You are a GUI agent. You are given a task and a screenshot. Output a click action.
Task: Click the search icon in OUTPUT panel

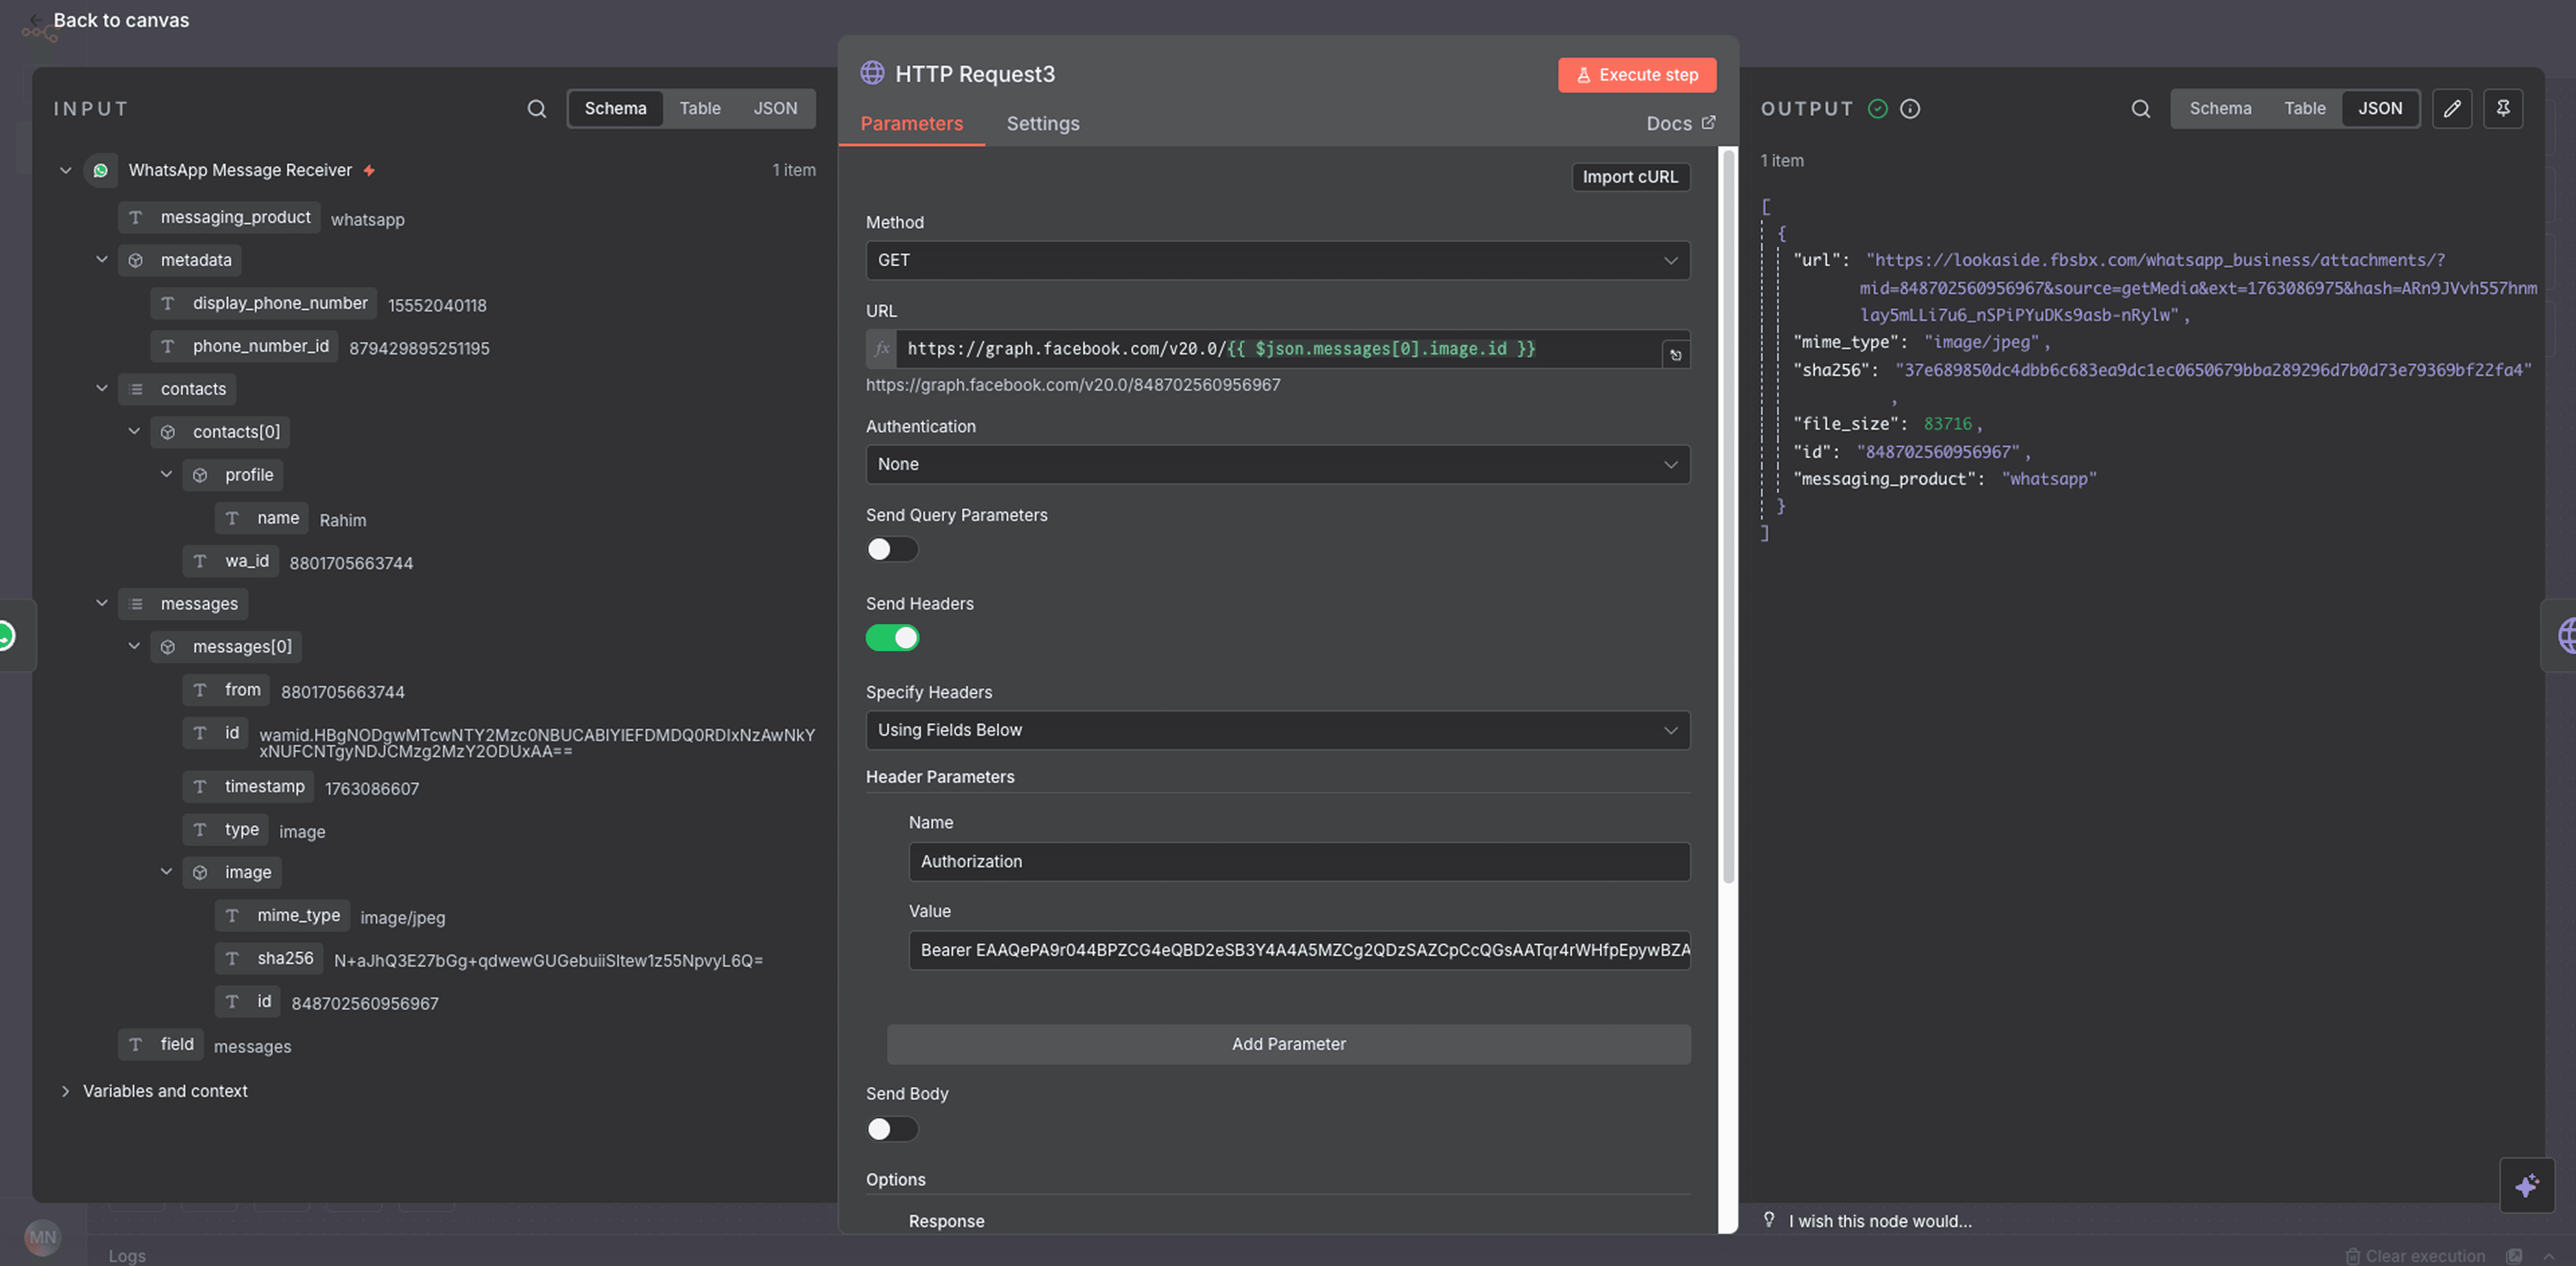pyautogui.click(x=2140, y=108)
